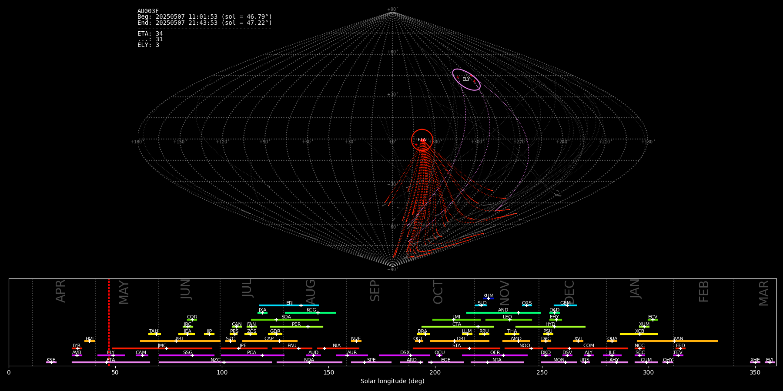Click the MON shower label
The width and height of the screenshot is (783, 391).
pyautogui.click(x=559, y=360)
